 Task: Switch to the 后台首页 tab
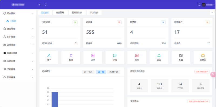(45, 12)
